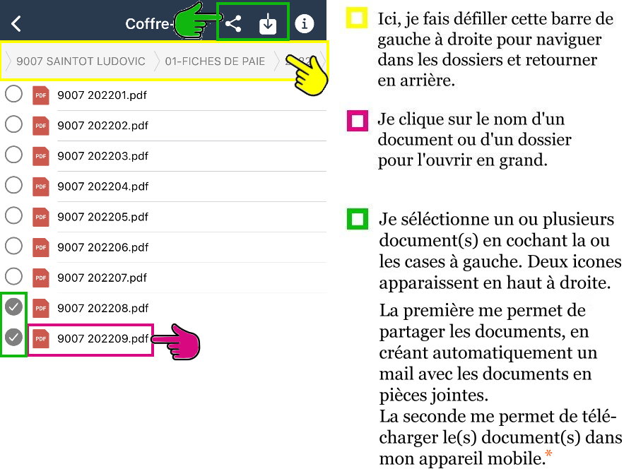Click chevron before 9007 SAINTOT LUDOVIC
Viewport: 636px width, 469px height.
tap(8, 61)
